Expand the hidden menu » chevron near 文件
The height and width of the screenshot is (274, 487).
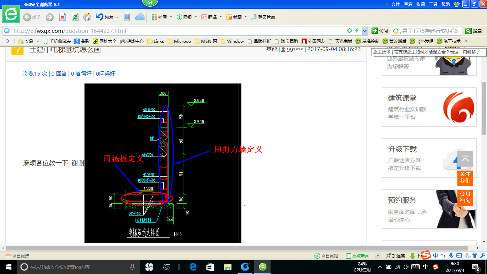[387, 4]
